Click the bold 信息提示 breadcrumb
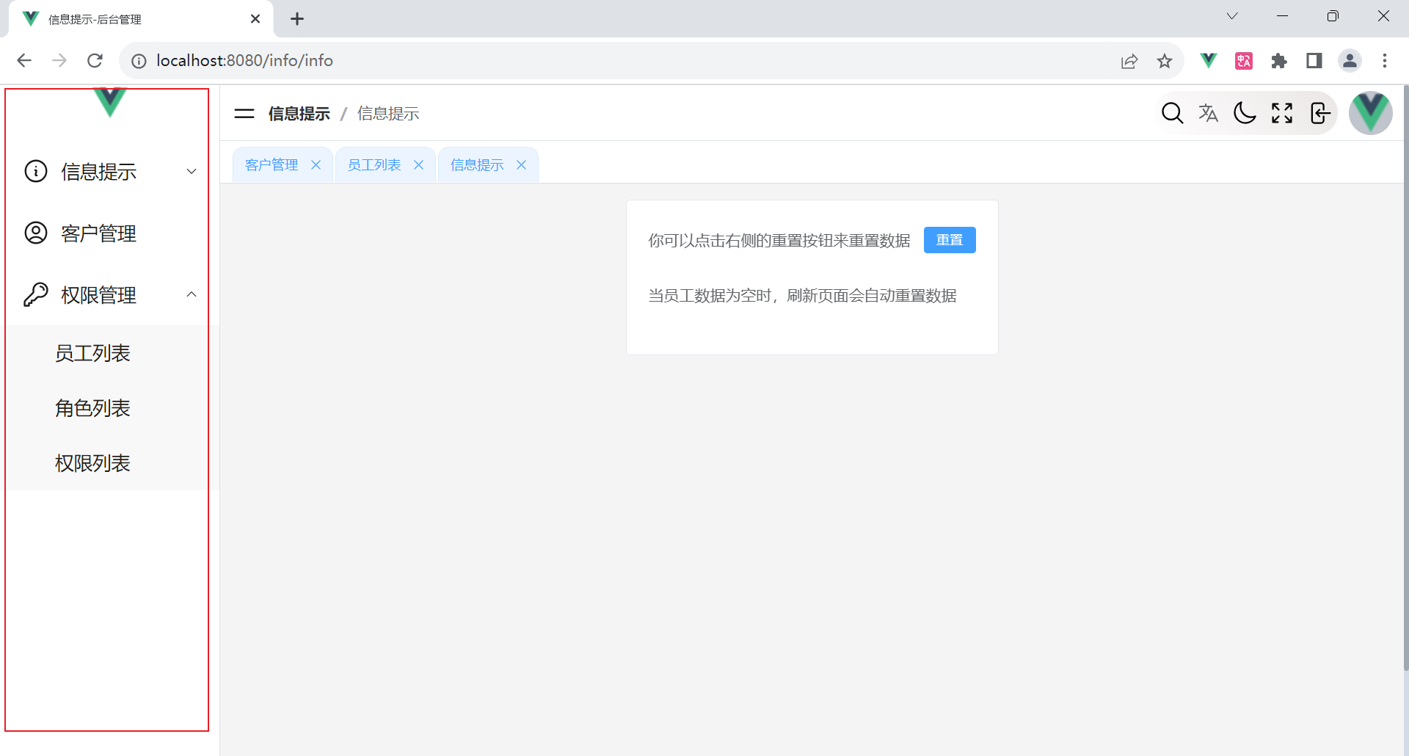 (x=299, y=114)
